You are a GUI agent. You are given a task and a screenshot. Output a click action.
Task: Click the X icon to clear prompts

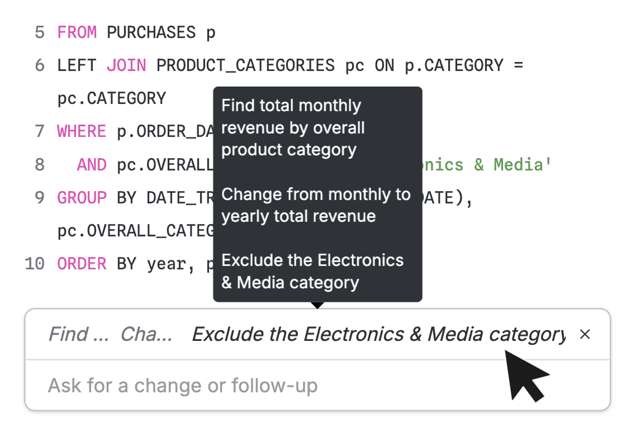click(x=585, y=335)
